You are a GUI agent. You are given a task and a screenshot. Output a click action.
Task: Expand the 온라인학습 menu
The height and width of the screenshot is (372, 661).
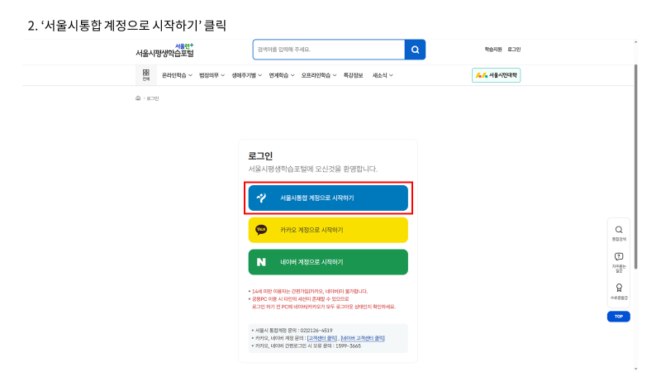point(177,75)
